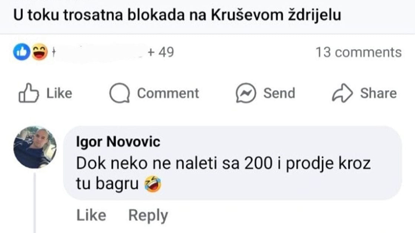Click the vertical thread line below the avatar
Viewport: 415px width, 233px height.
(35, 203)
